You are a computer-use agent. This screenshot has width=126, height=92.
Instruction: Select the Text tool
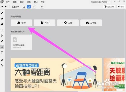pos(2,53)
